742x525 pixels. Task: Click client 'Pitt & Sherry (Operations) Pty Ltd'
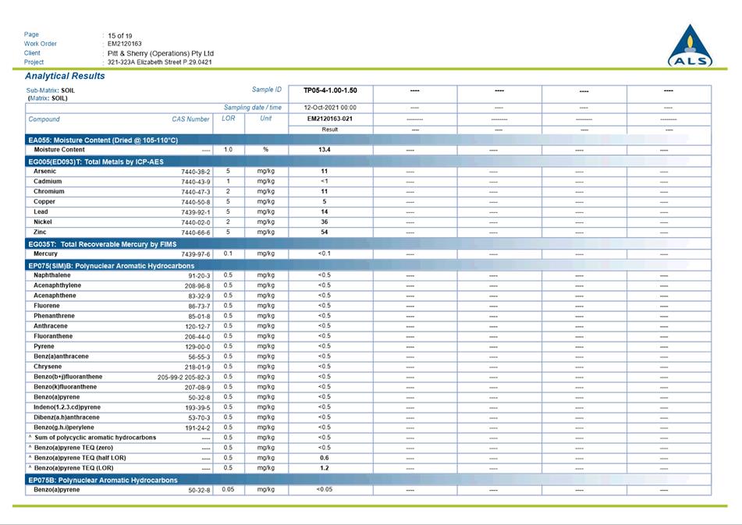click(161, 54)
